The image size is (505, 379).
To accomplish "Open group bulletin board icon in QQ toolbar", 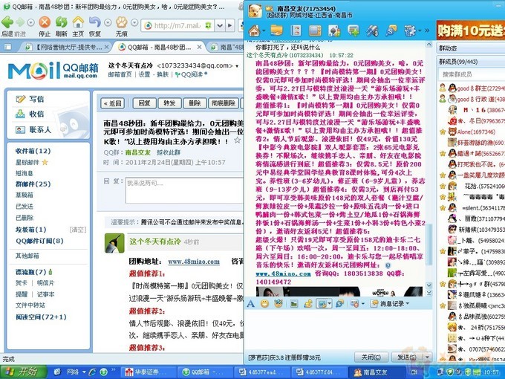I will click(x=315, y=31).
